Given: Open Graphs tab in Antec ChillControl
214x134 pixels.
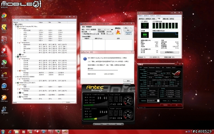Looking at the screenshot, I should tap(105, 124).
